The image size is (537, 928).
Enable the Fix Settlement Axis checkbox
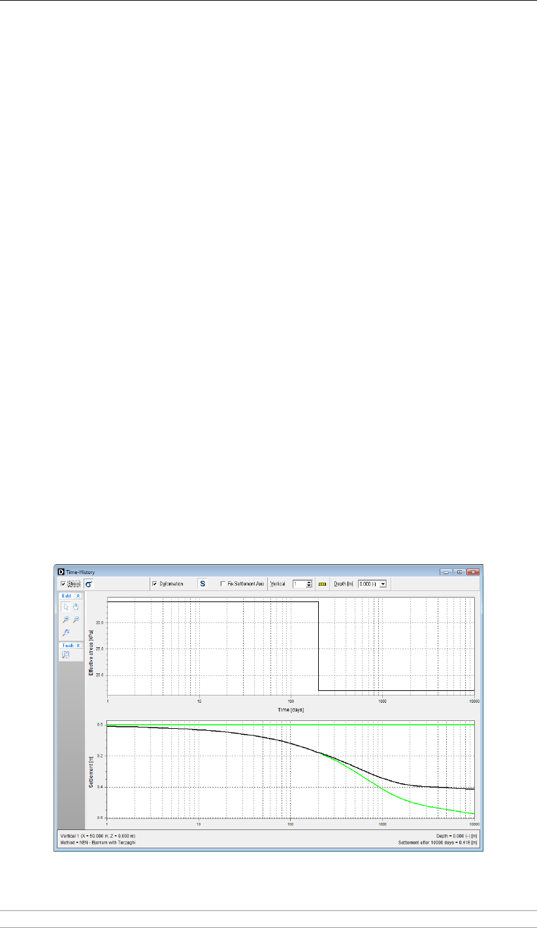coord(223,584)
